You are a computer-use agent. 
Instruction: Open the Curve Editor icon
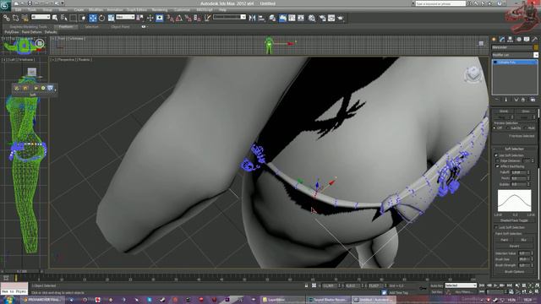(x=292, y=18)
